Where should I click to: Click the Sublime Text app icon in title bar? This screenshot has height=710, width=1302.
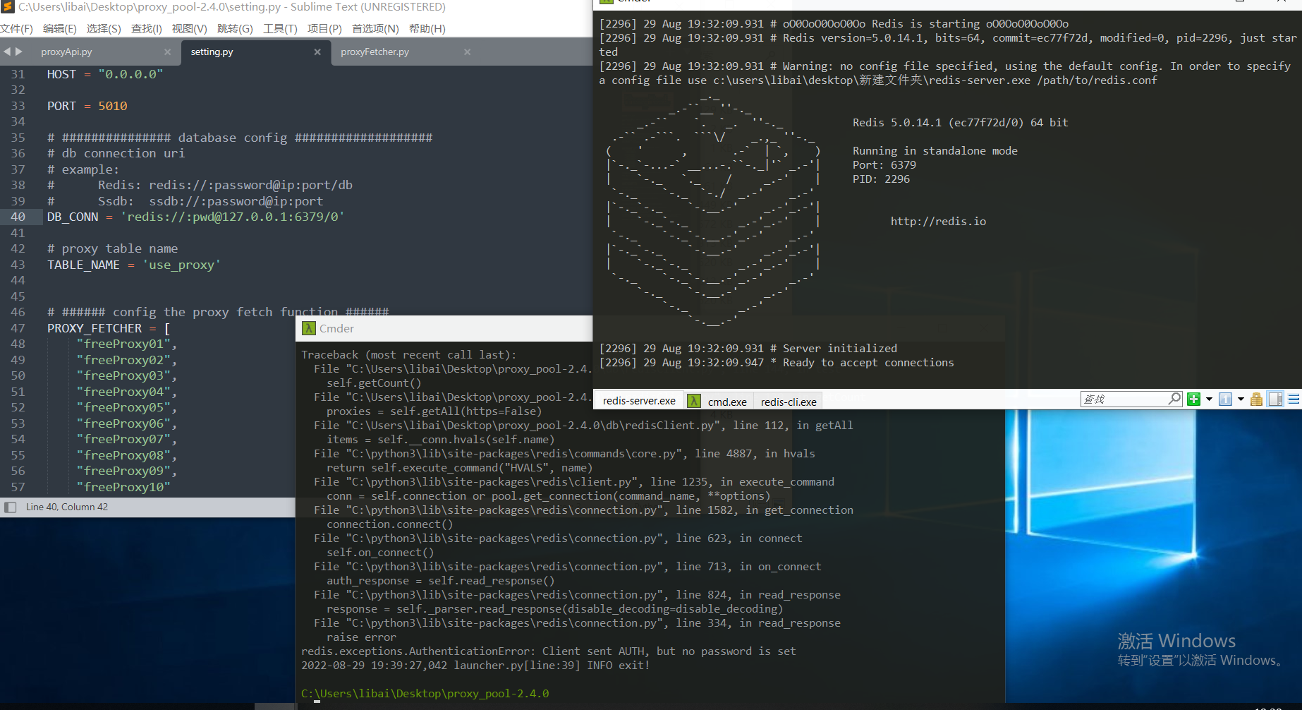pyautogui.click(x=8, y=7)
